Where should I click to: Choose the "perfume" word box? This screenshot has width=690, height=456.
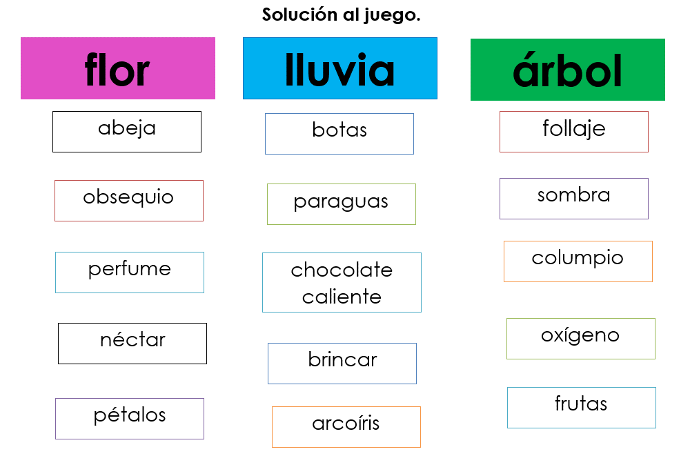coord(130,272)
